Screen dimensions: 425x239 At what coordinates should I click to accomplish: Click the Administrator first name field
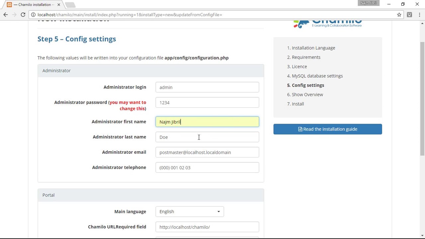207,122
